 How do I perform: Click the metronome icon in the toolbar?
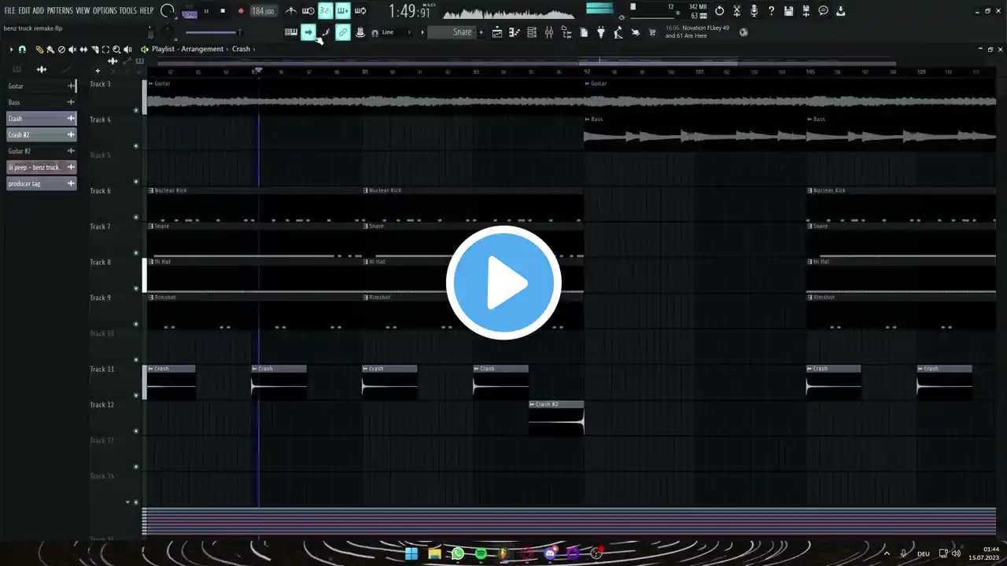pos(291,11)
